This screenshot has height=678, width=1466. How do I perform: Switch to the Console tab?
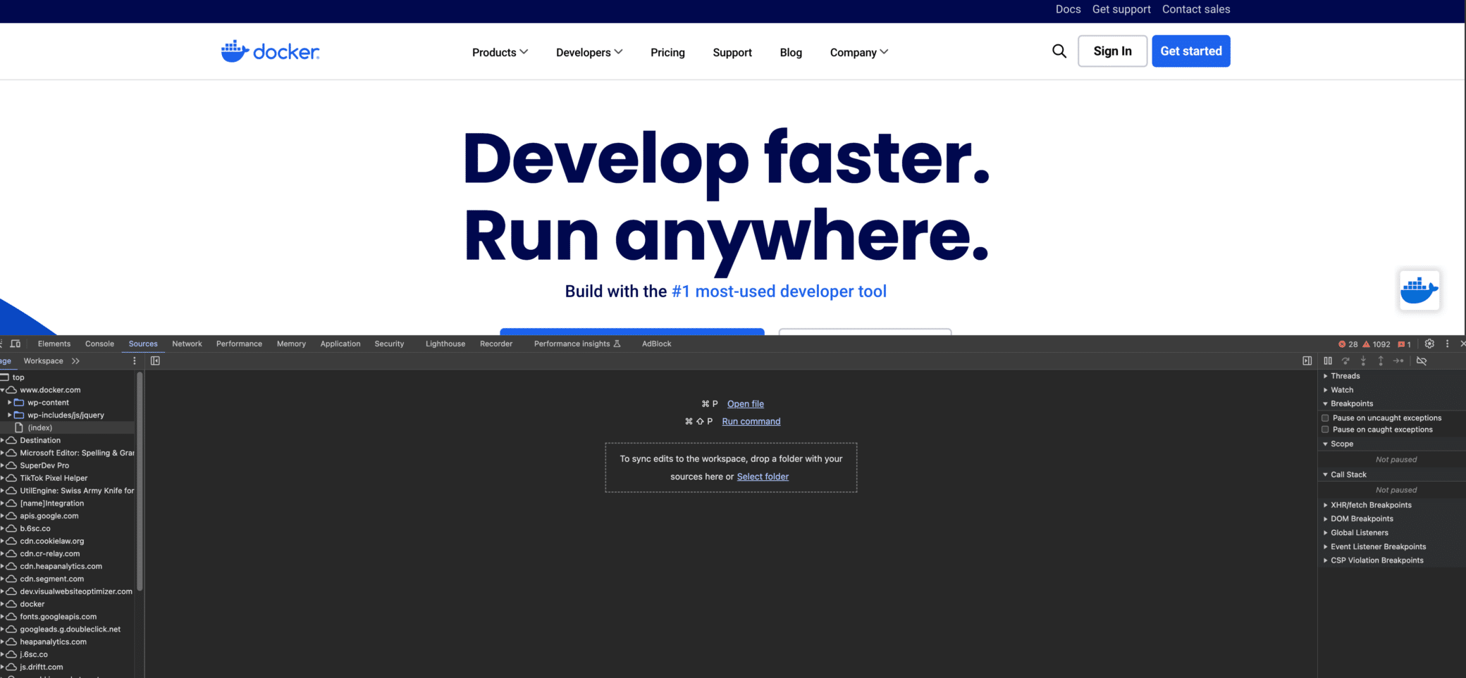click(99, 344)
